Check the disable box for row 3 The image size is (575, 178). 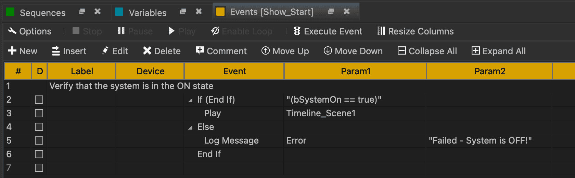coord(39,113)
